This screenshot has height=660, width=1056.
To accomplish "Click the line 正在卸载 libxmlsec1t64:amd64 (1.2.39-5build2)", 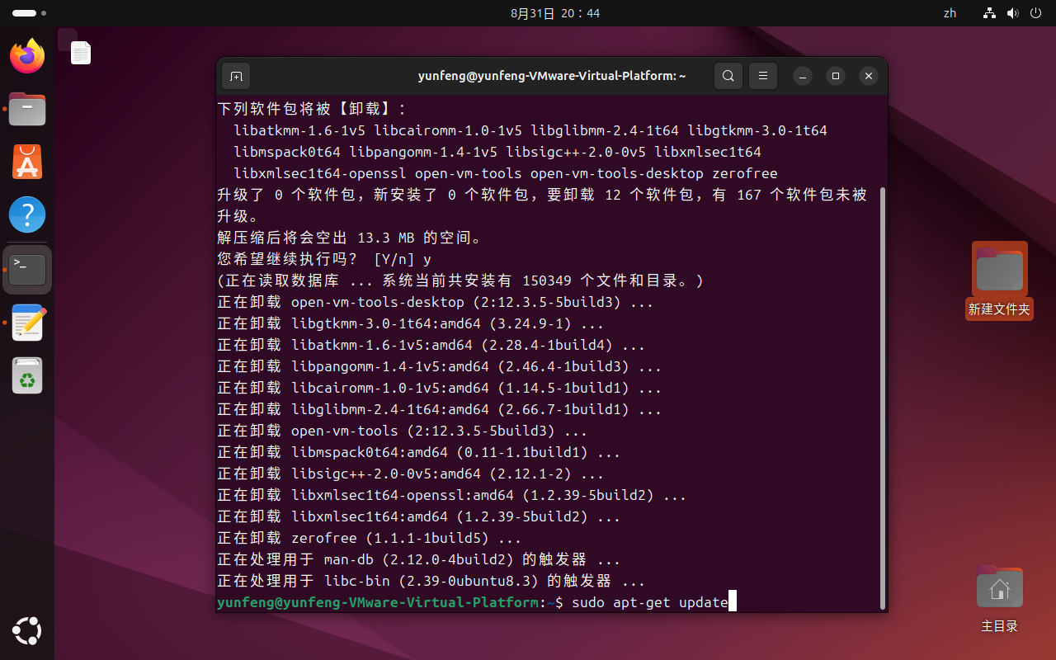I will (x=418, y=516).
